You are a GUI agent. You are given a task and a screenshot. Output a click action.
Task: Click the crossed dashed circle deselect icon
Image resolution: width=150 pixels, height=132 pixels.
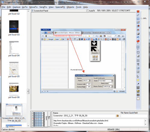pyautogui.click(x=138, y=60)
